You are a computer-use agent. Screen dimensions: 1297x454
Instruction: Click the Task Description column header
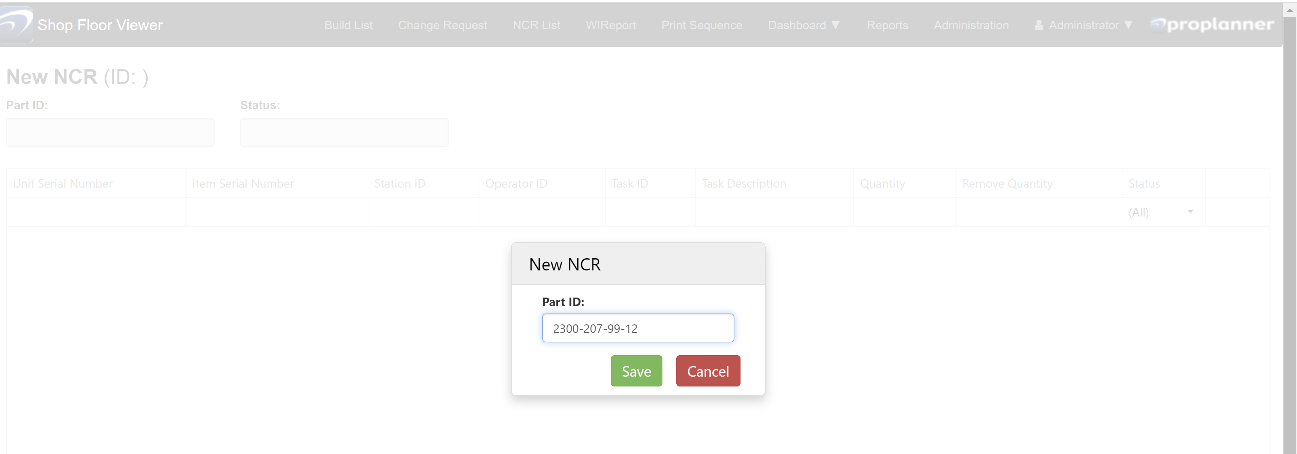(744, 184)
